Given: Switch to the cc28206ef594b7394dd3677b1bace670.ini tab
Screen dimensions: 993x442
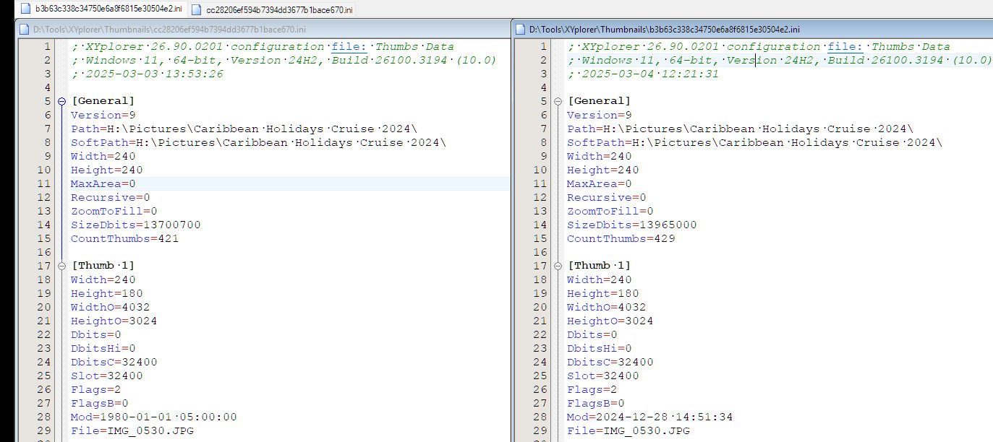Looking at the screenshot, I should tap(279, 9).
